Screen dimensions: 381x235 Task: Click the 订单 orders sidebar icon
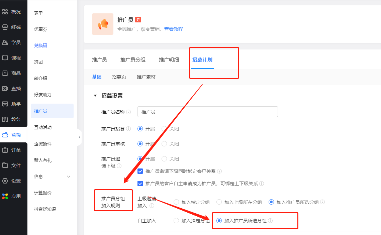point(5,150)
